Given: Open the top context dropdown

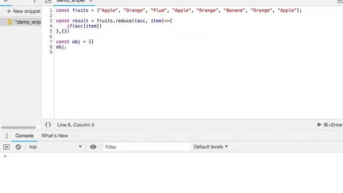Looking at the screenshot, I should (56, 147).
